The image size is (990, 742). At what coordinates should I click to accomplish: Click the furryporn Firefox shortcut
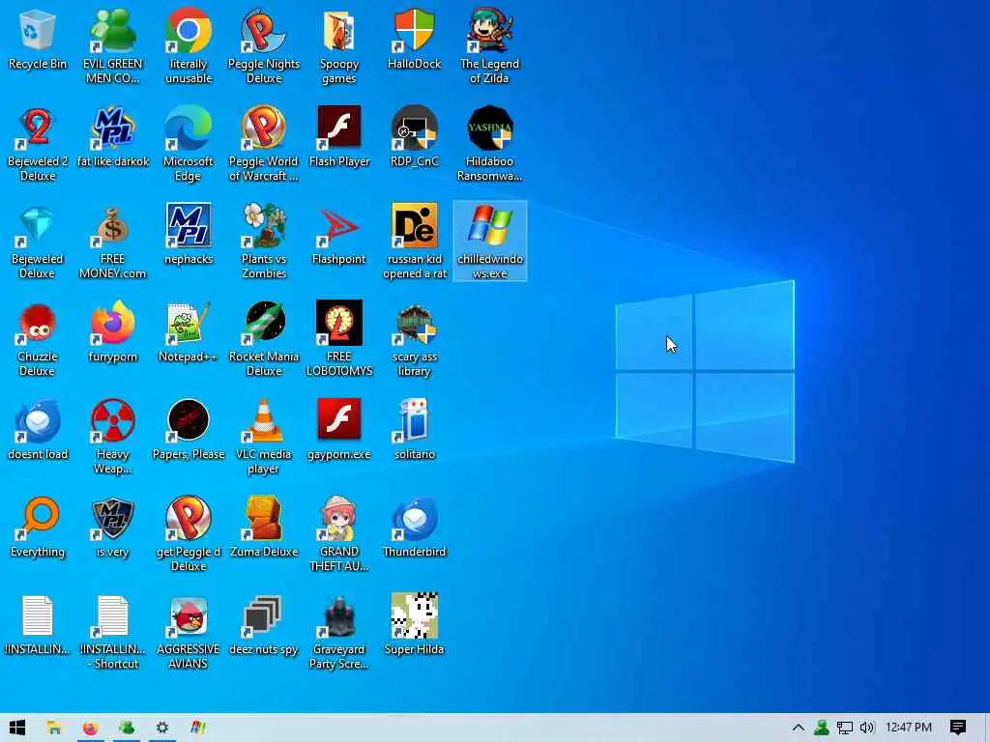[x=112, y=331]
